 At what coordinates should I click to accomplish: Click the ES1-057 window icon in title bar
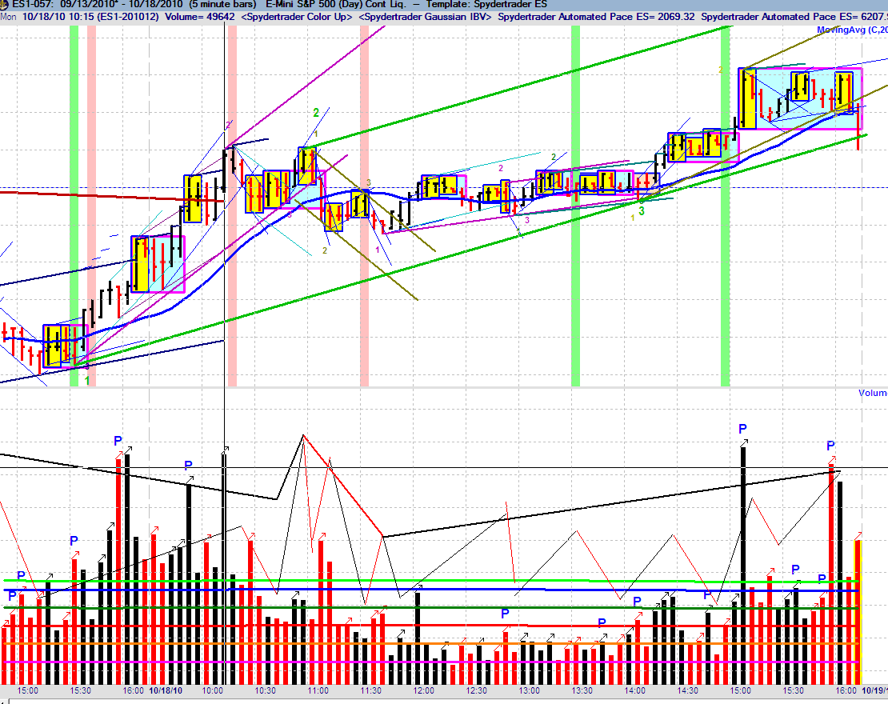point(5,4)
